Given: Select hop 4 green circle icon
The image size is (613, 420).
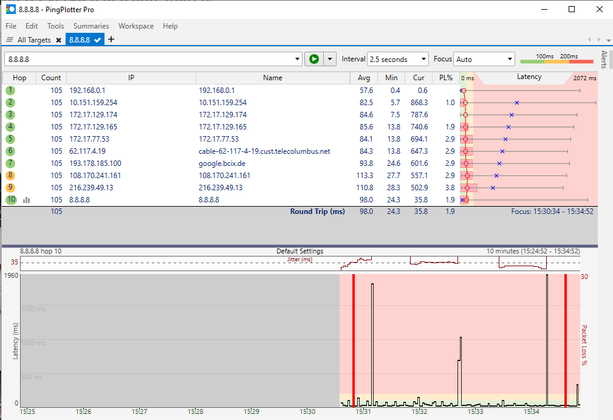Looking at the screenshot, I should 10,126.
